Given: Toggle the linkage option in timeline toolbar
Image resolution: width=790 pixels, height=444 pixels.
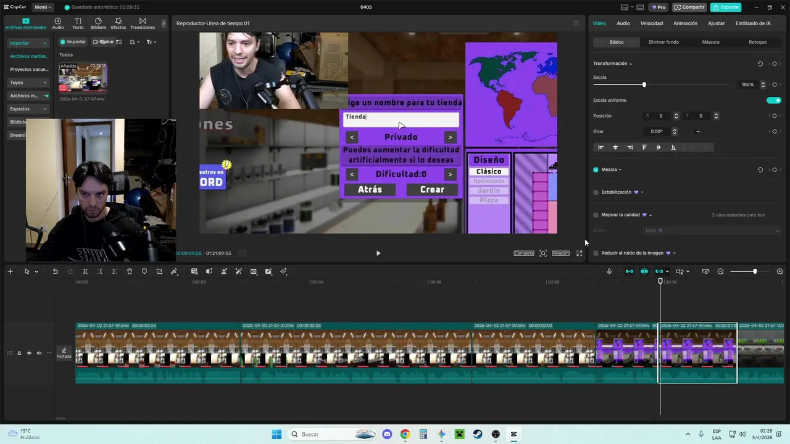Looking at the screenshot, I should click(x=659, y=271).
